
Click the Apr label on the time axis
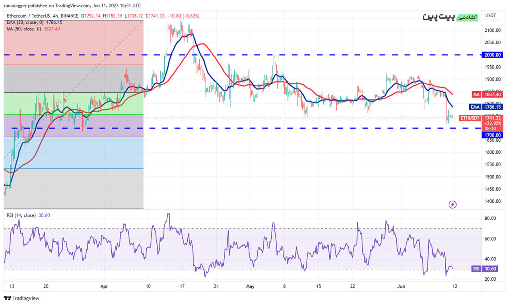[x=104, y=286]
